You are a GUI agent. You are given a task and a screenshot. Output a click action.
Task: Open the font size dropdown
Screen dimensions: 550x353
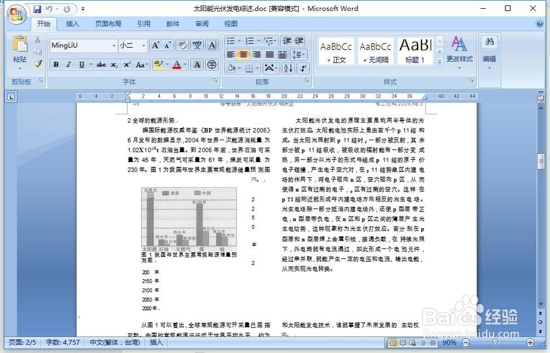point(142,45)
